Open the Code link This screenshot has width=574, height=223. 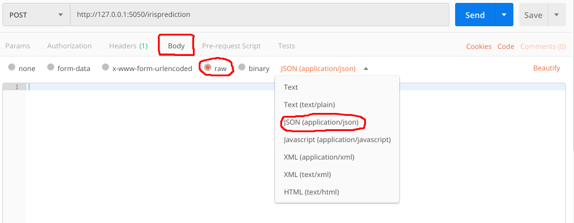(x=506, y=47)
